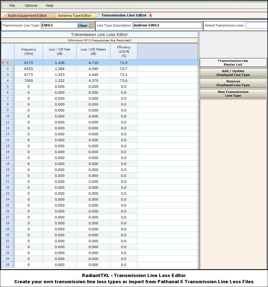The height and width of the screenshot is (287, 268).
Task: Open the File menu
Action: [12, 5]
